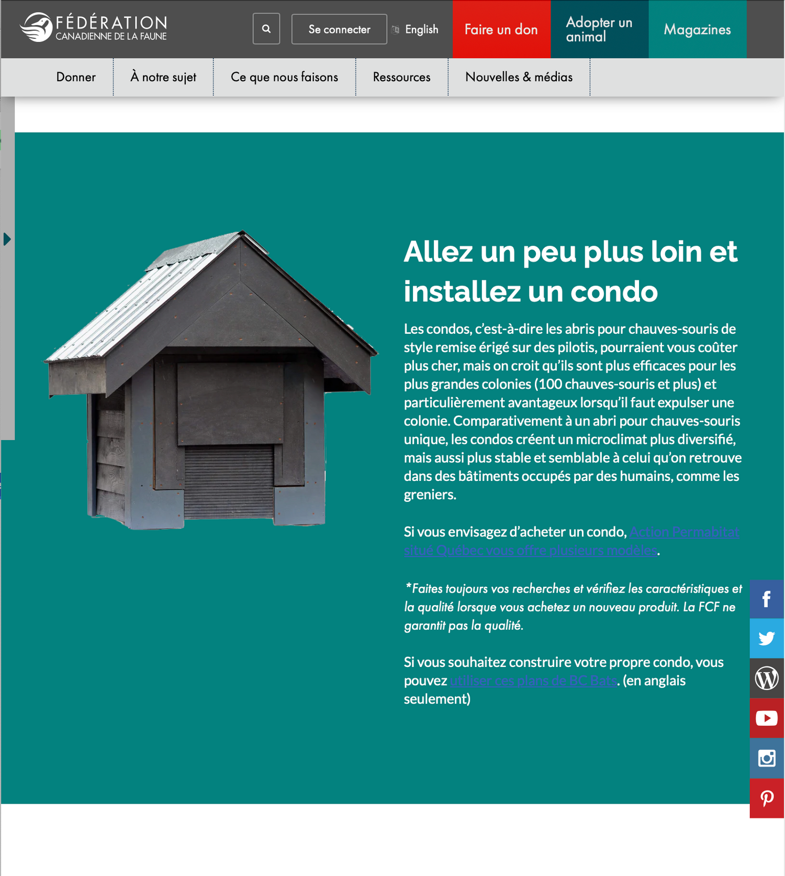Open the Instagram camera icon
Screen dimensions: 785x876
(x=766, y=758)
